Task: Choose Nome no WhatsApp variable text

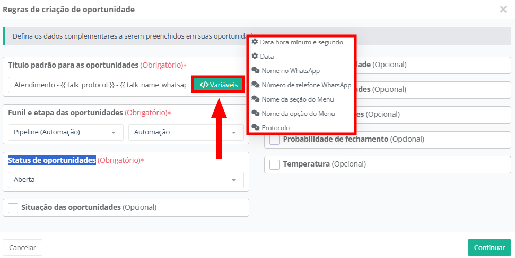Action: pyautogui.click(x=291, y=70)
